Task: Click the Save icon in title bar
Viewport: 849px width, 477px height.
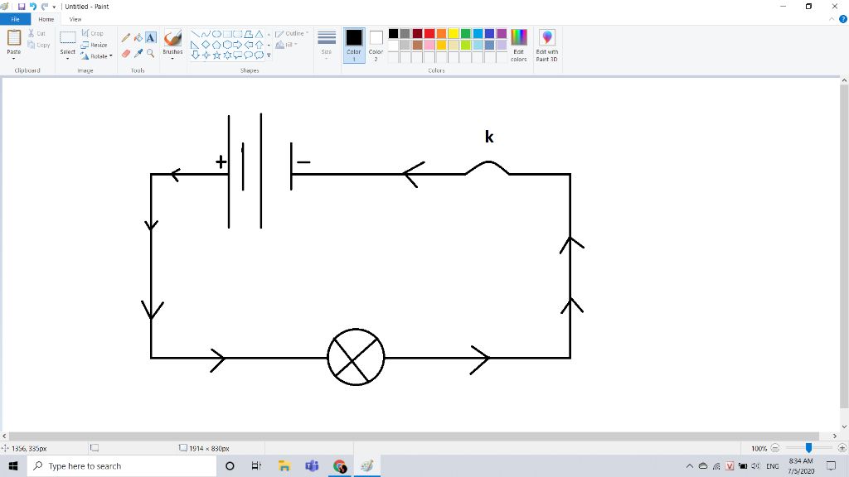Action: click(x=22, y=7)
